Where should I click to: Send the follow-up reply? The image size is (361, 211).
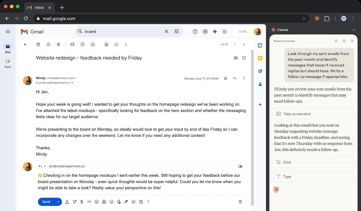click(x=46, y=202)
